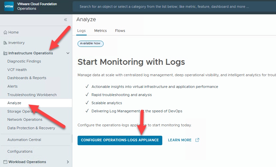Expand the Workload Operations section chevron

[x=68, y=162]
